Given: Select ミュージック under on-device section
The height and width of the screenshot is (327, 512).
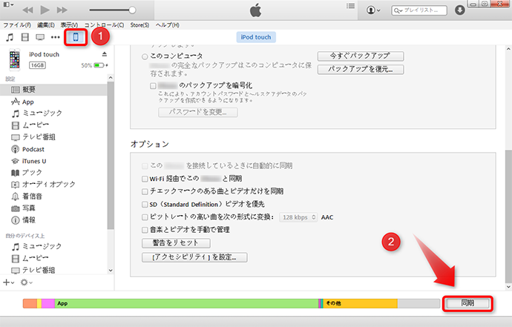Looking at the screenshot, I should [53, 246].
